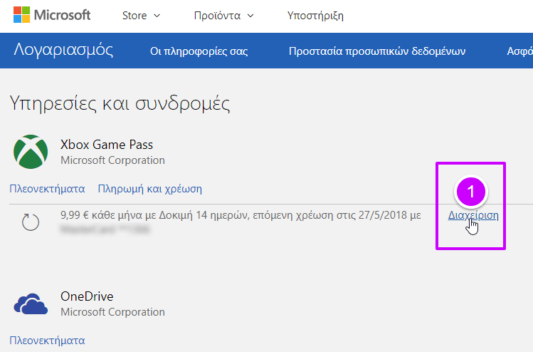Viewport: 533px width, 352px height.
Task: Open Πληρωμή και χρέωση link
Action: pos(150,189)
